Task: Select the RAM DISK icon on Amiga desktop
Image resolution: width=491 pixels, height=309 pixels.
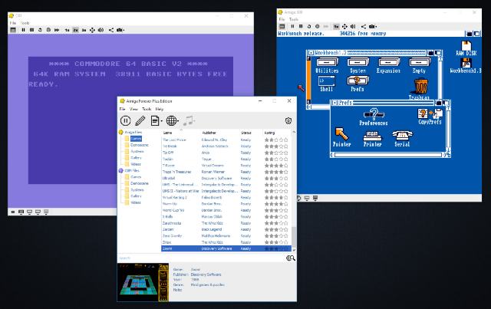Action: [x=466, y=48]
